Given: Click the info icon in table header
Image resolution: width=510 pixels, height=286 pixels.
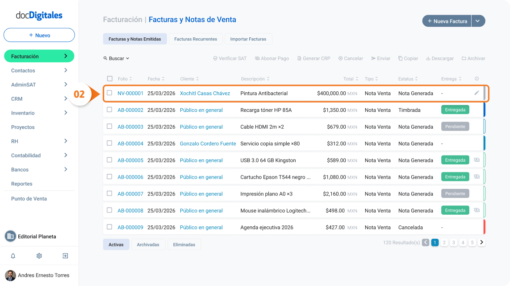Looking at the screenshot, I should (x=477, y=78).
